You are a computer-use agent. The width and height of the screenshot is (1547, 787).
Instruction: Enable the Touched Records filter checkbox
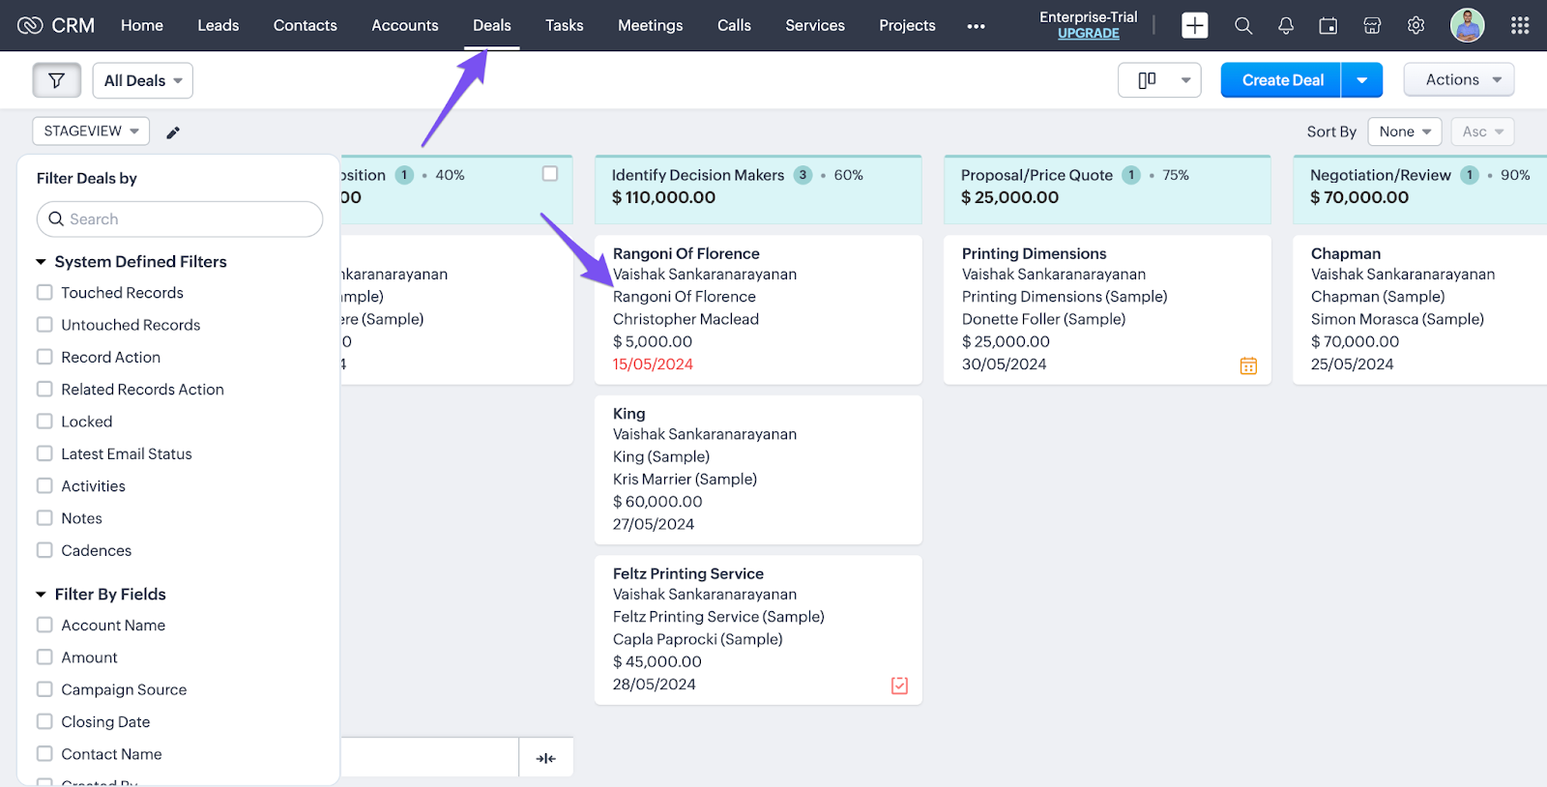tap(44, 292)
